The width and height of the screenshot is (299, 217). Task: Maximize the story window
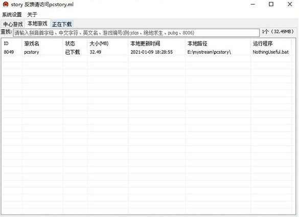[271, 4]
